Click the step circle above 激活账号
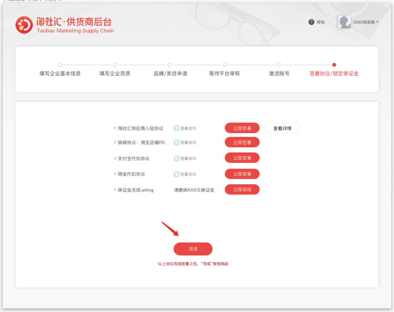Image resolution: width=394 pixels, height=312 pixels. [x=279, y=65]
